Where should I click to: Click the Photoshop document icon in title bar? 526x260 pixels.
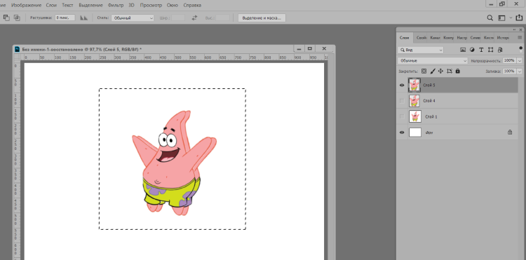pos(17,49)
